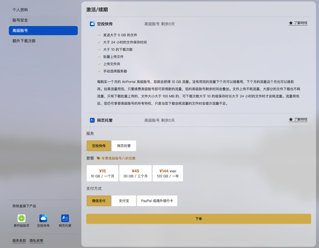This screenshot has height=248, width=319.
Task: Select 网页托管 service option
Action: [124, 146]
